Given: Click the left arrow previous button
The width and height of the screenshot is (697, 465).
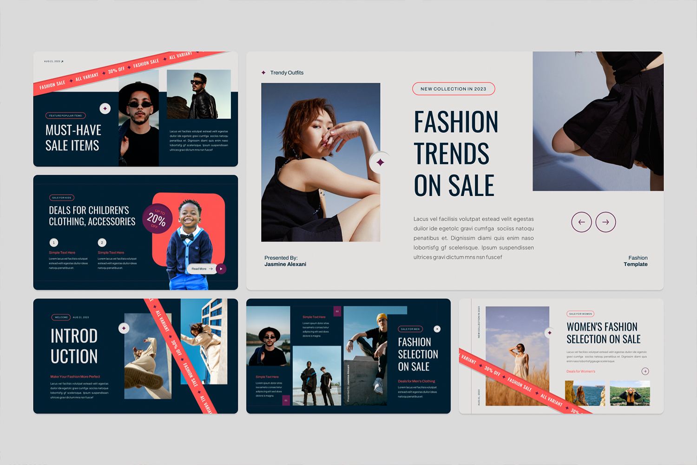Looking at the screenshot, I should 581,222.
